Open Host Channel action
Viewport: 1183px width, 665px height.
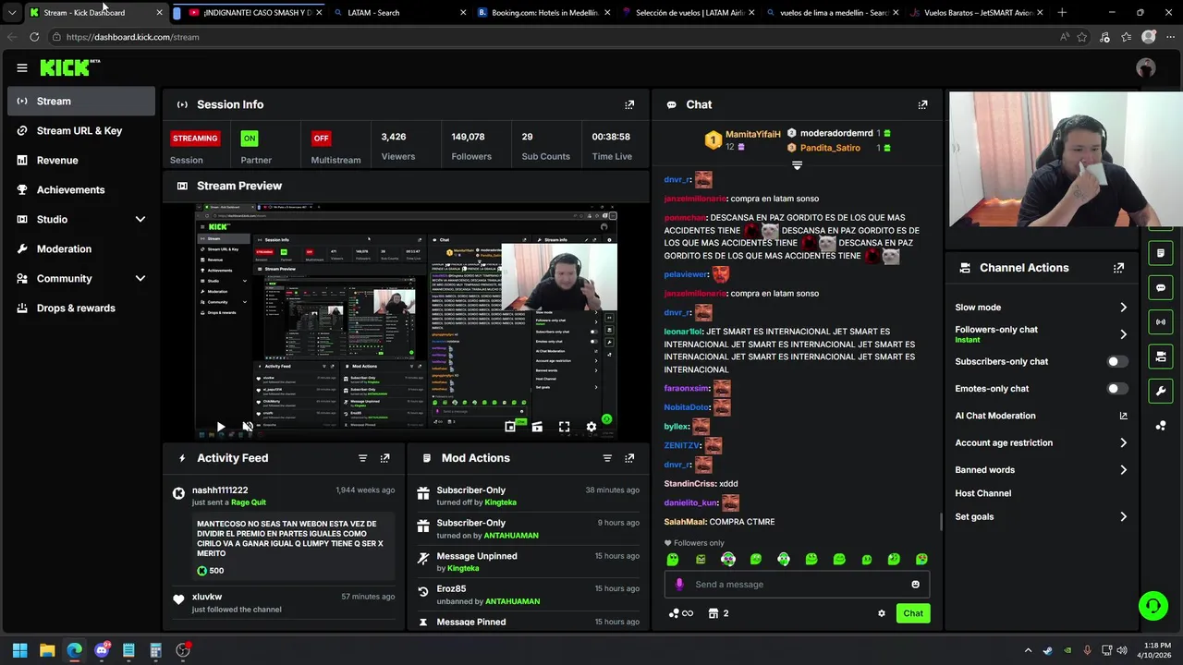coord(982,493)
